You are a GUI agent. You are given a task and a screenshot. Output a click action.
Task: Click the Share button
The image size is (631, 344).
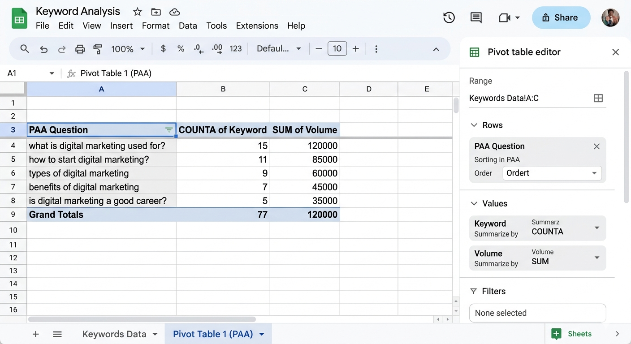point(561,17)
